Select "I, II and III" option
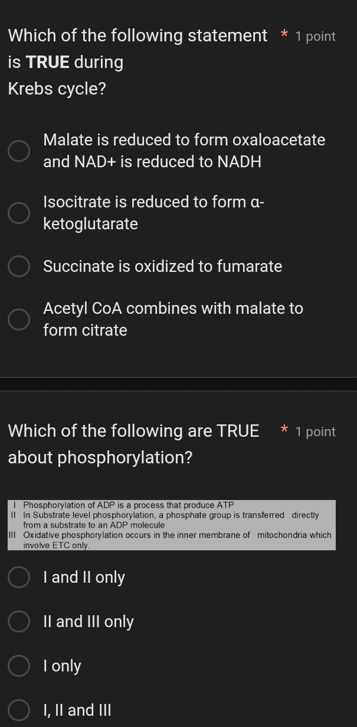This screenshot has height=727, width=357. (x=18, y=710)
